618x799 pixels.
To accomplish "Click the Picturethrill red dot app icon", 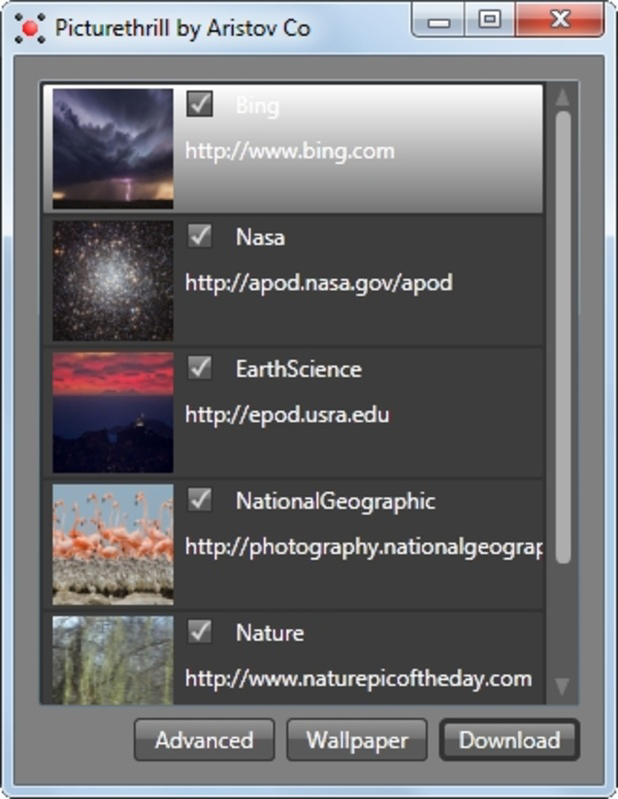I will (30, 28).
